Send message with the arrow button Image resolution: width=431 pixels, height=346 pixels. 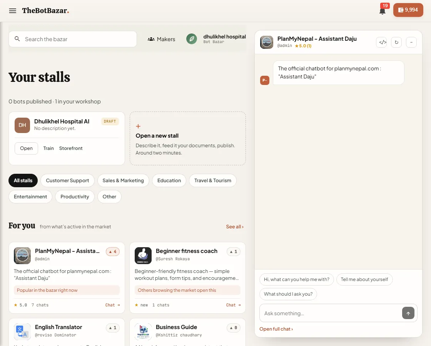(408, 313)
